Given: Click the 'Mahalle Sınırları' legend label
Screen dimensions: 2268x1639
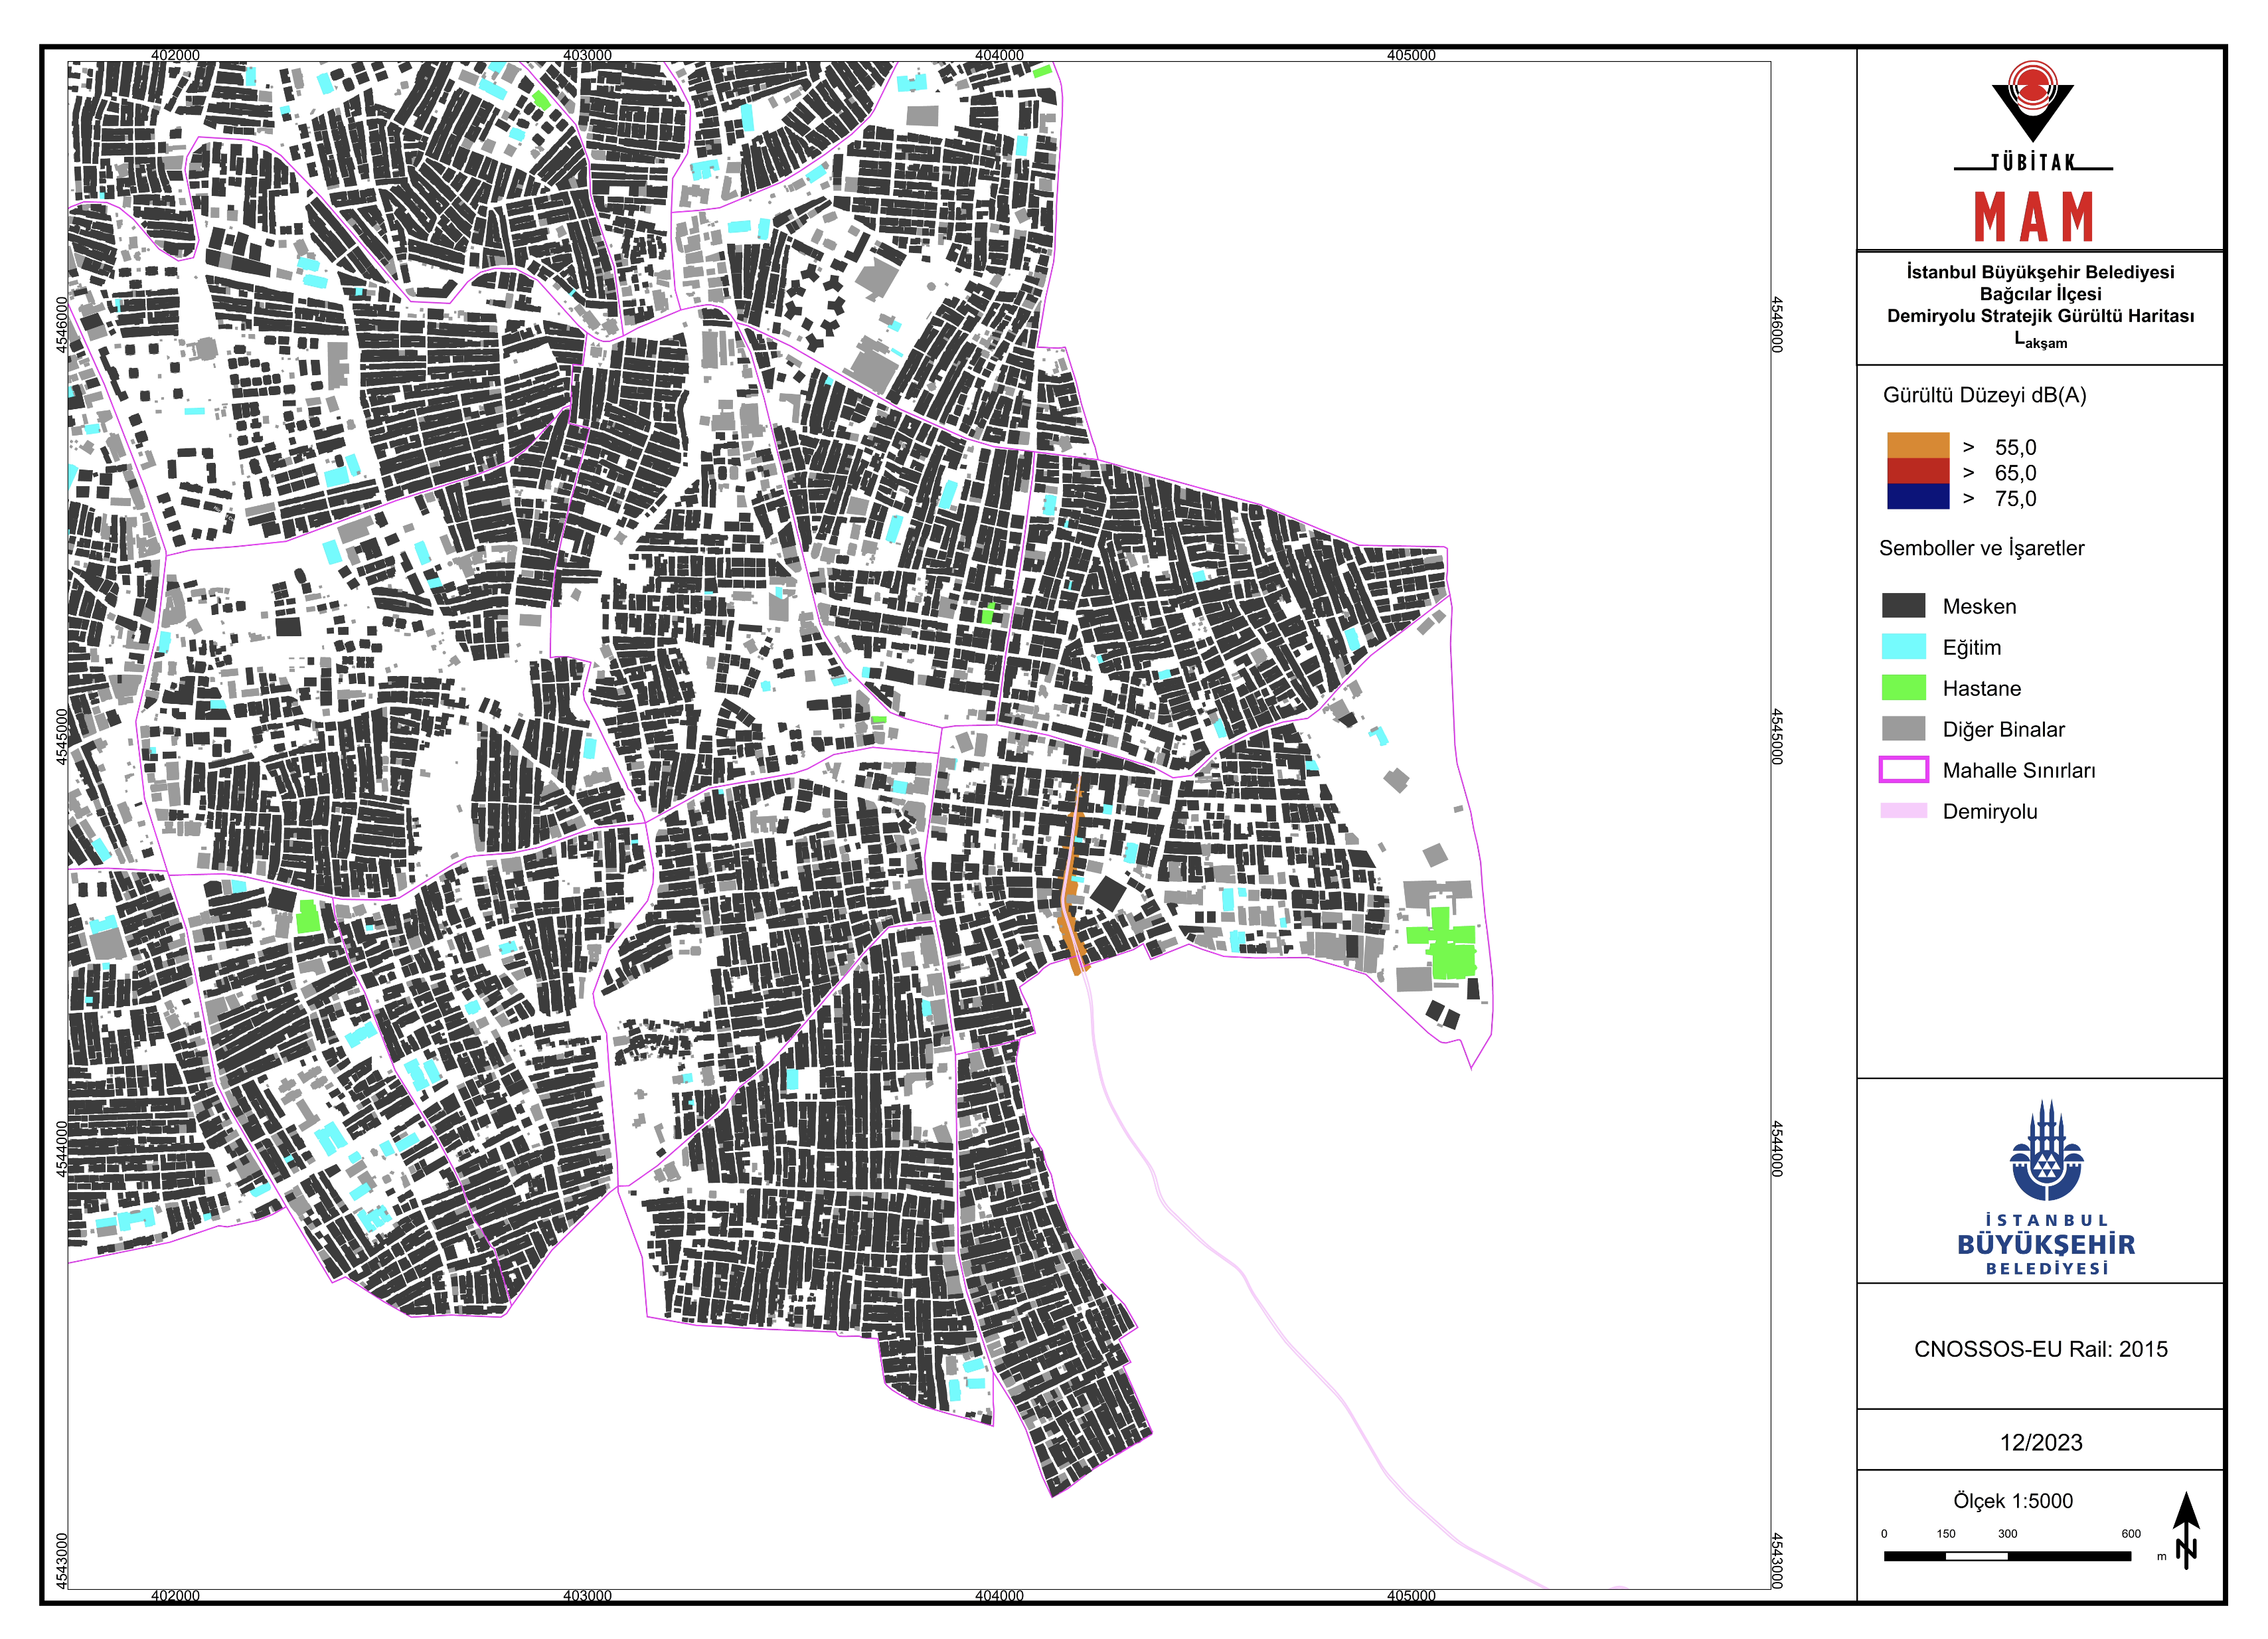Looking at the screenshot, I should 2019,770.
